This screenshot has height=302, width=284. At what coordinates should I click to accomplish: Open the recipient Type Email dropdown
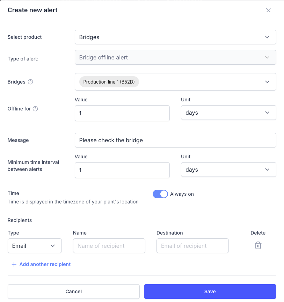pyautogui.click(x=35, y=246)
